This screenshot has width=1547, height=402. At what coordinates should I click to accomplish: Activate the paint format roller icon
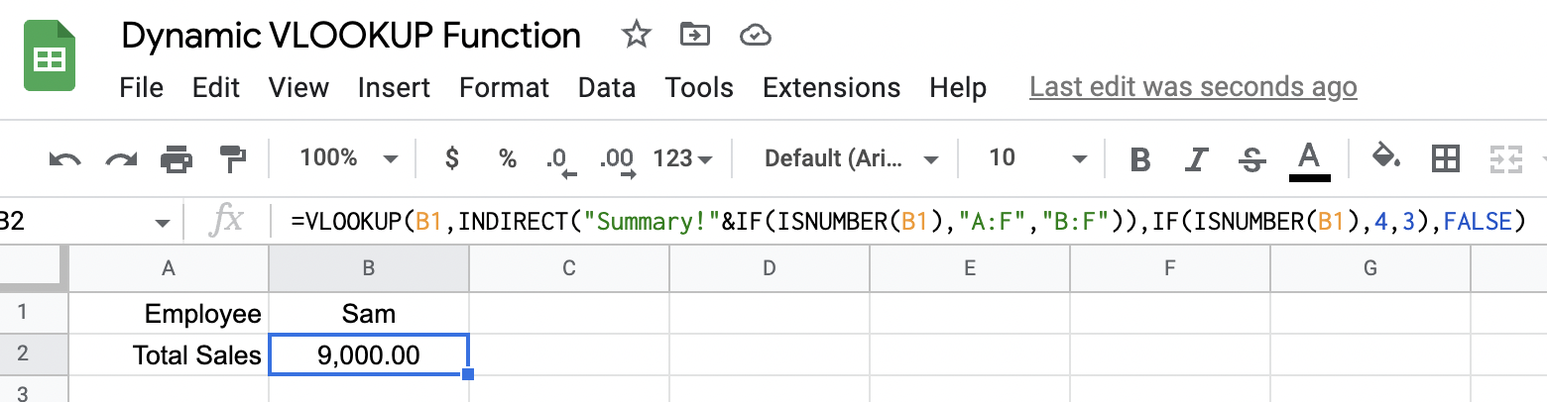point(233,158)
